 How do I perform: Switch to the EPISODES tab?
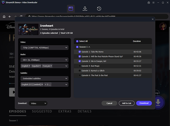(x=18, y=111)
